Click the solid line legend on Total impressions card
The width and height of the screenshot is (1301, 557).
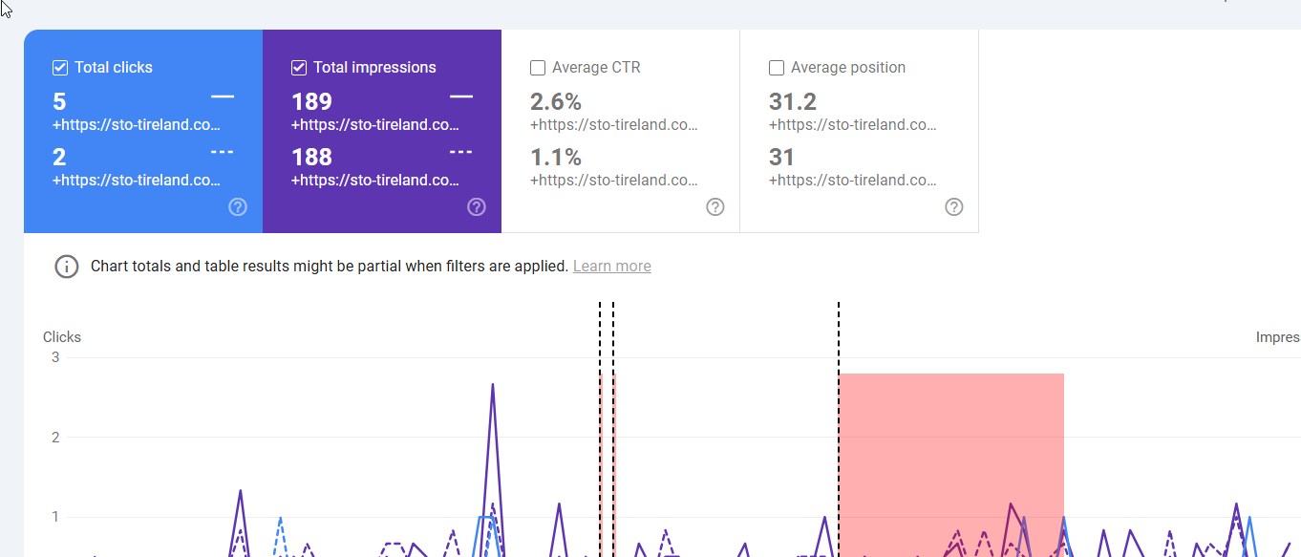click(x=461, y=96)
